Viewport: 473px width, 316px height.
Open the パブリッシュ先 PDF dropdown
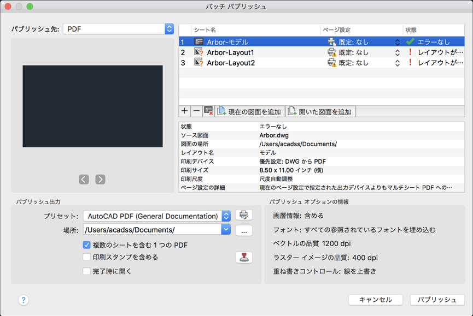[x=118, y=29]
